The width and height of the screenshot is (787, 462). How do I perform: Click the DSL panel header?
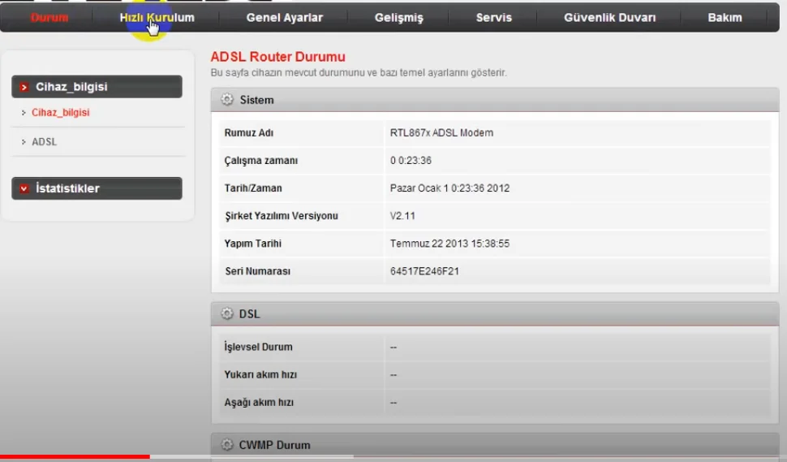pos(495,313)
